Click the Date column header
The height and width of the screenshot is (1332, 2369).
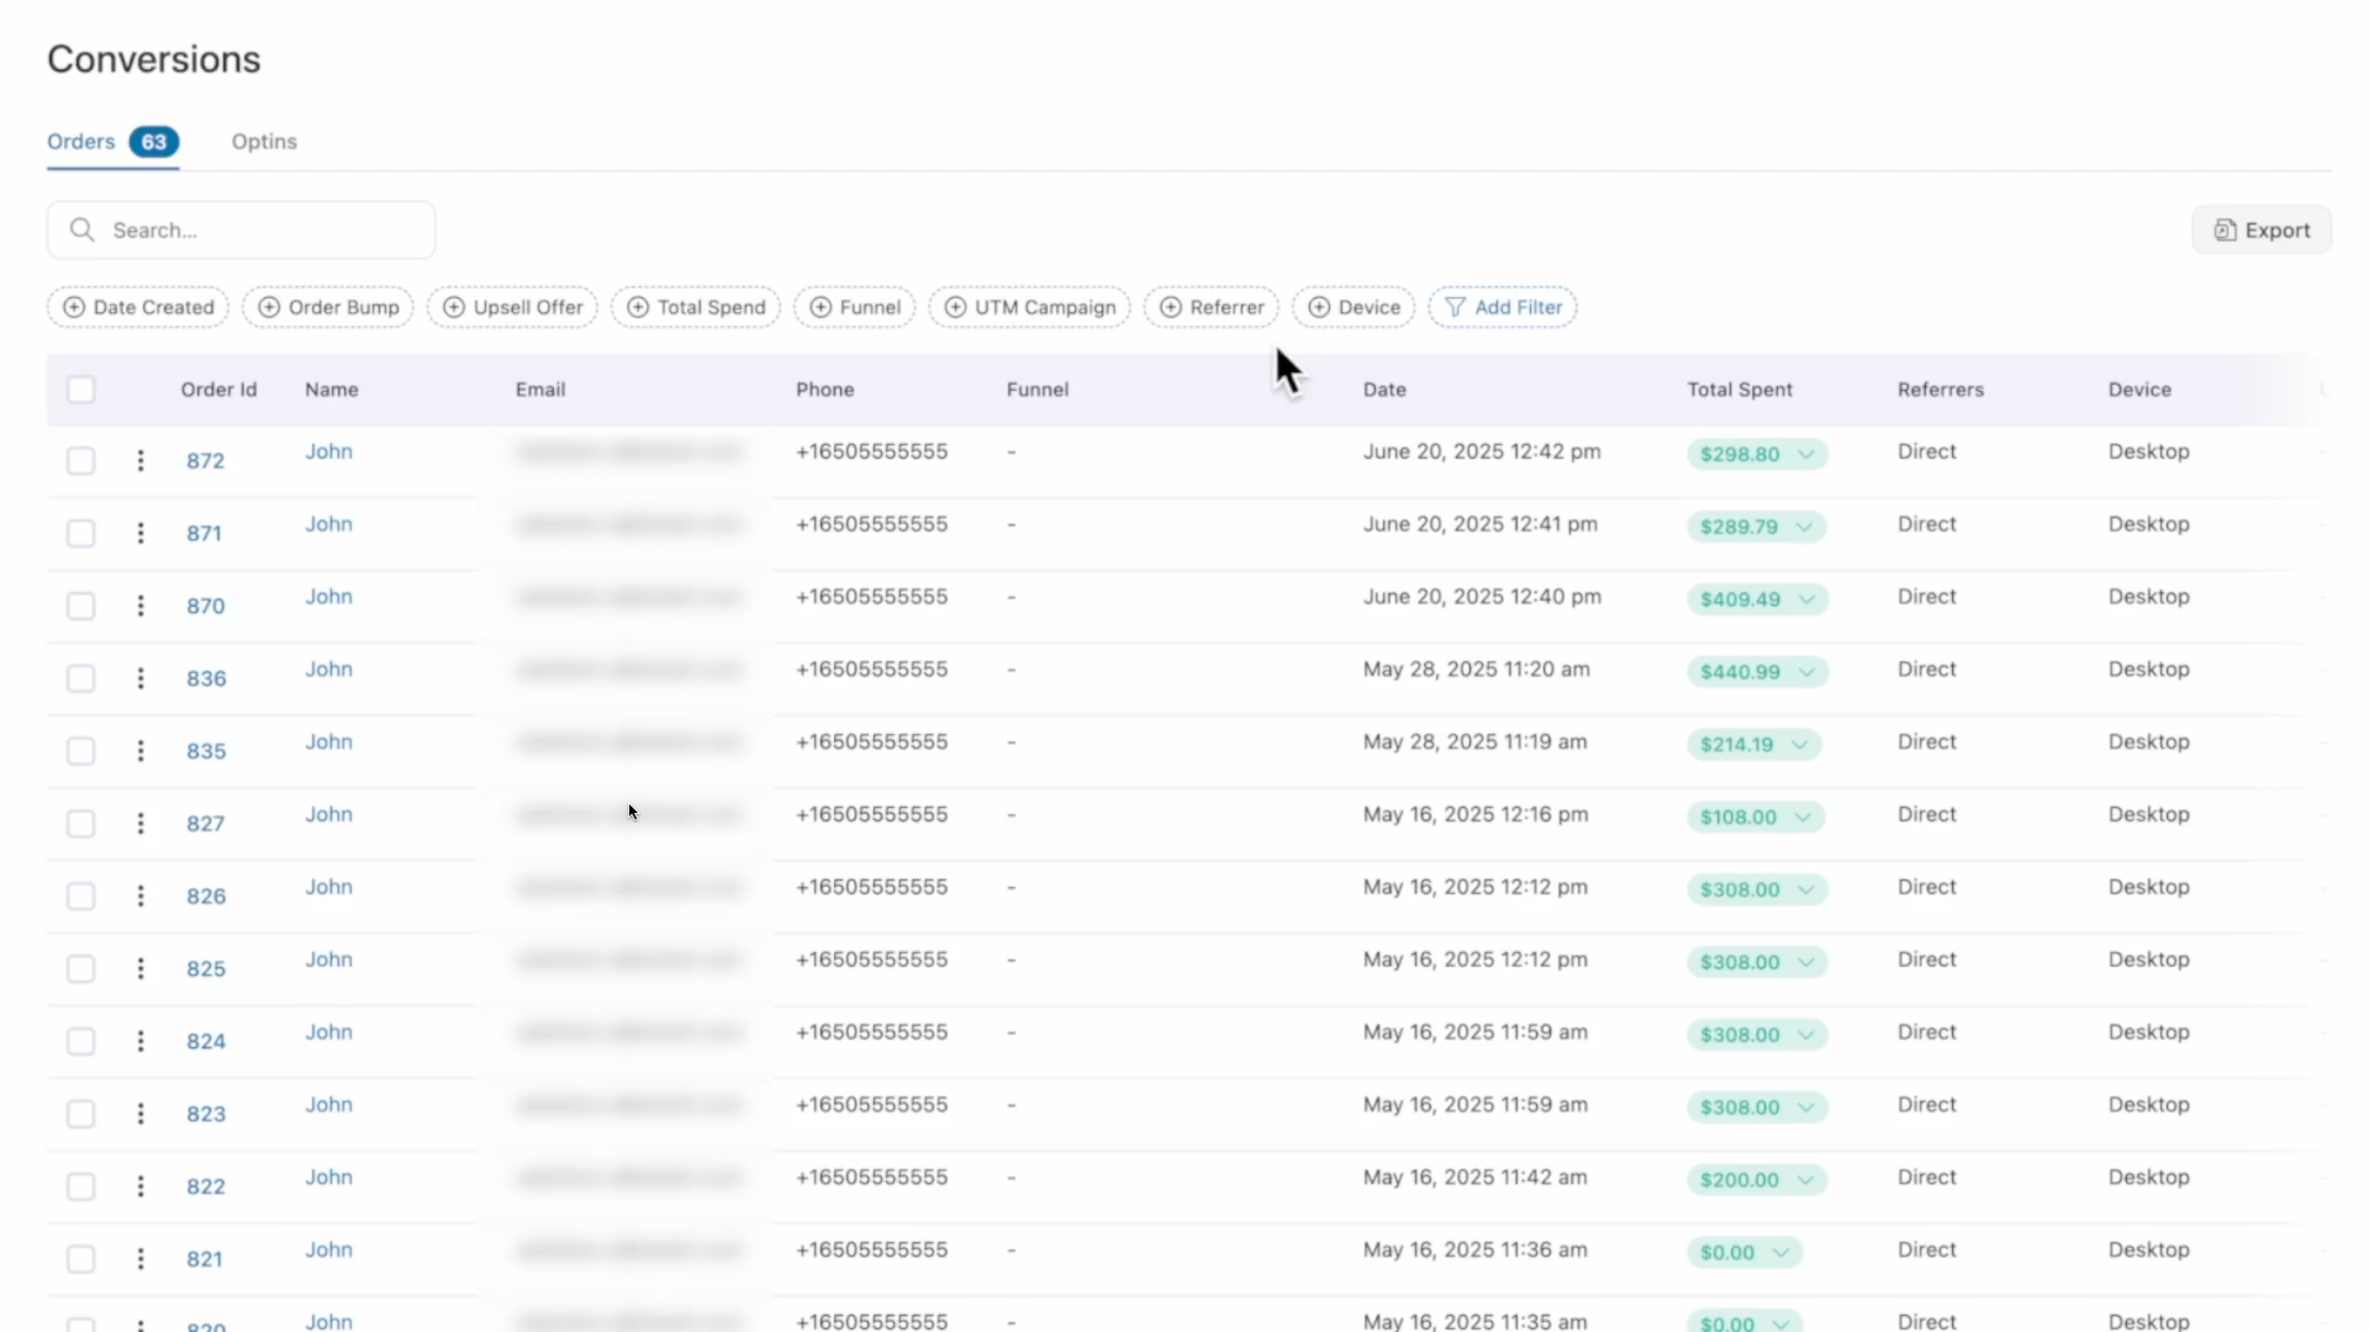(x=1384, y=390)
